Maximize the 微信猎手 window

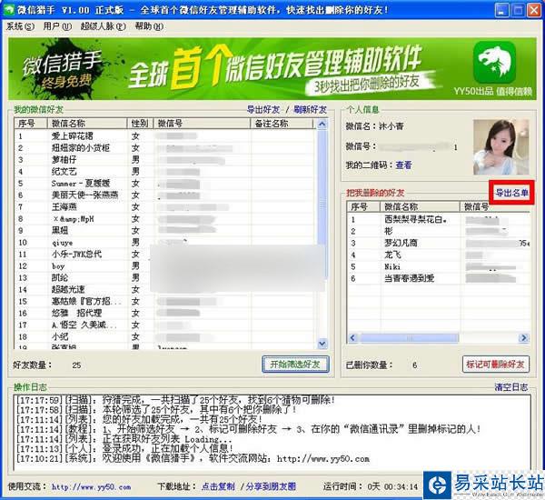click(518, 10)
